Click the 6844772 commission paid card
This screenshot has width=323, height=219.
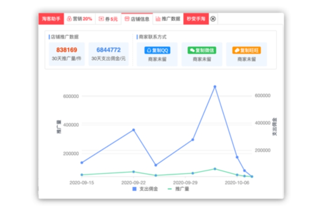pyautogui.click(x=109, y=54)
